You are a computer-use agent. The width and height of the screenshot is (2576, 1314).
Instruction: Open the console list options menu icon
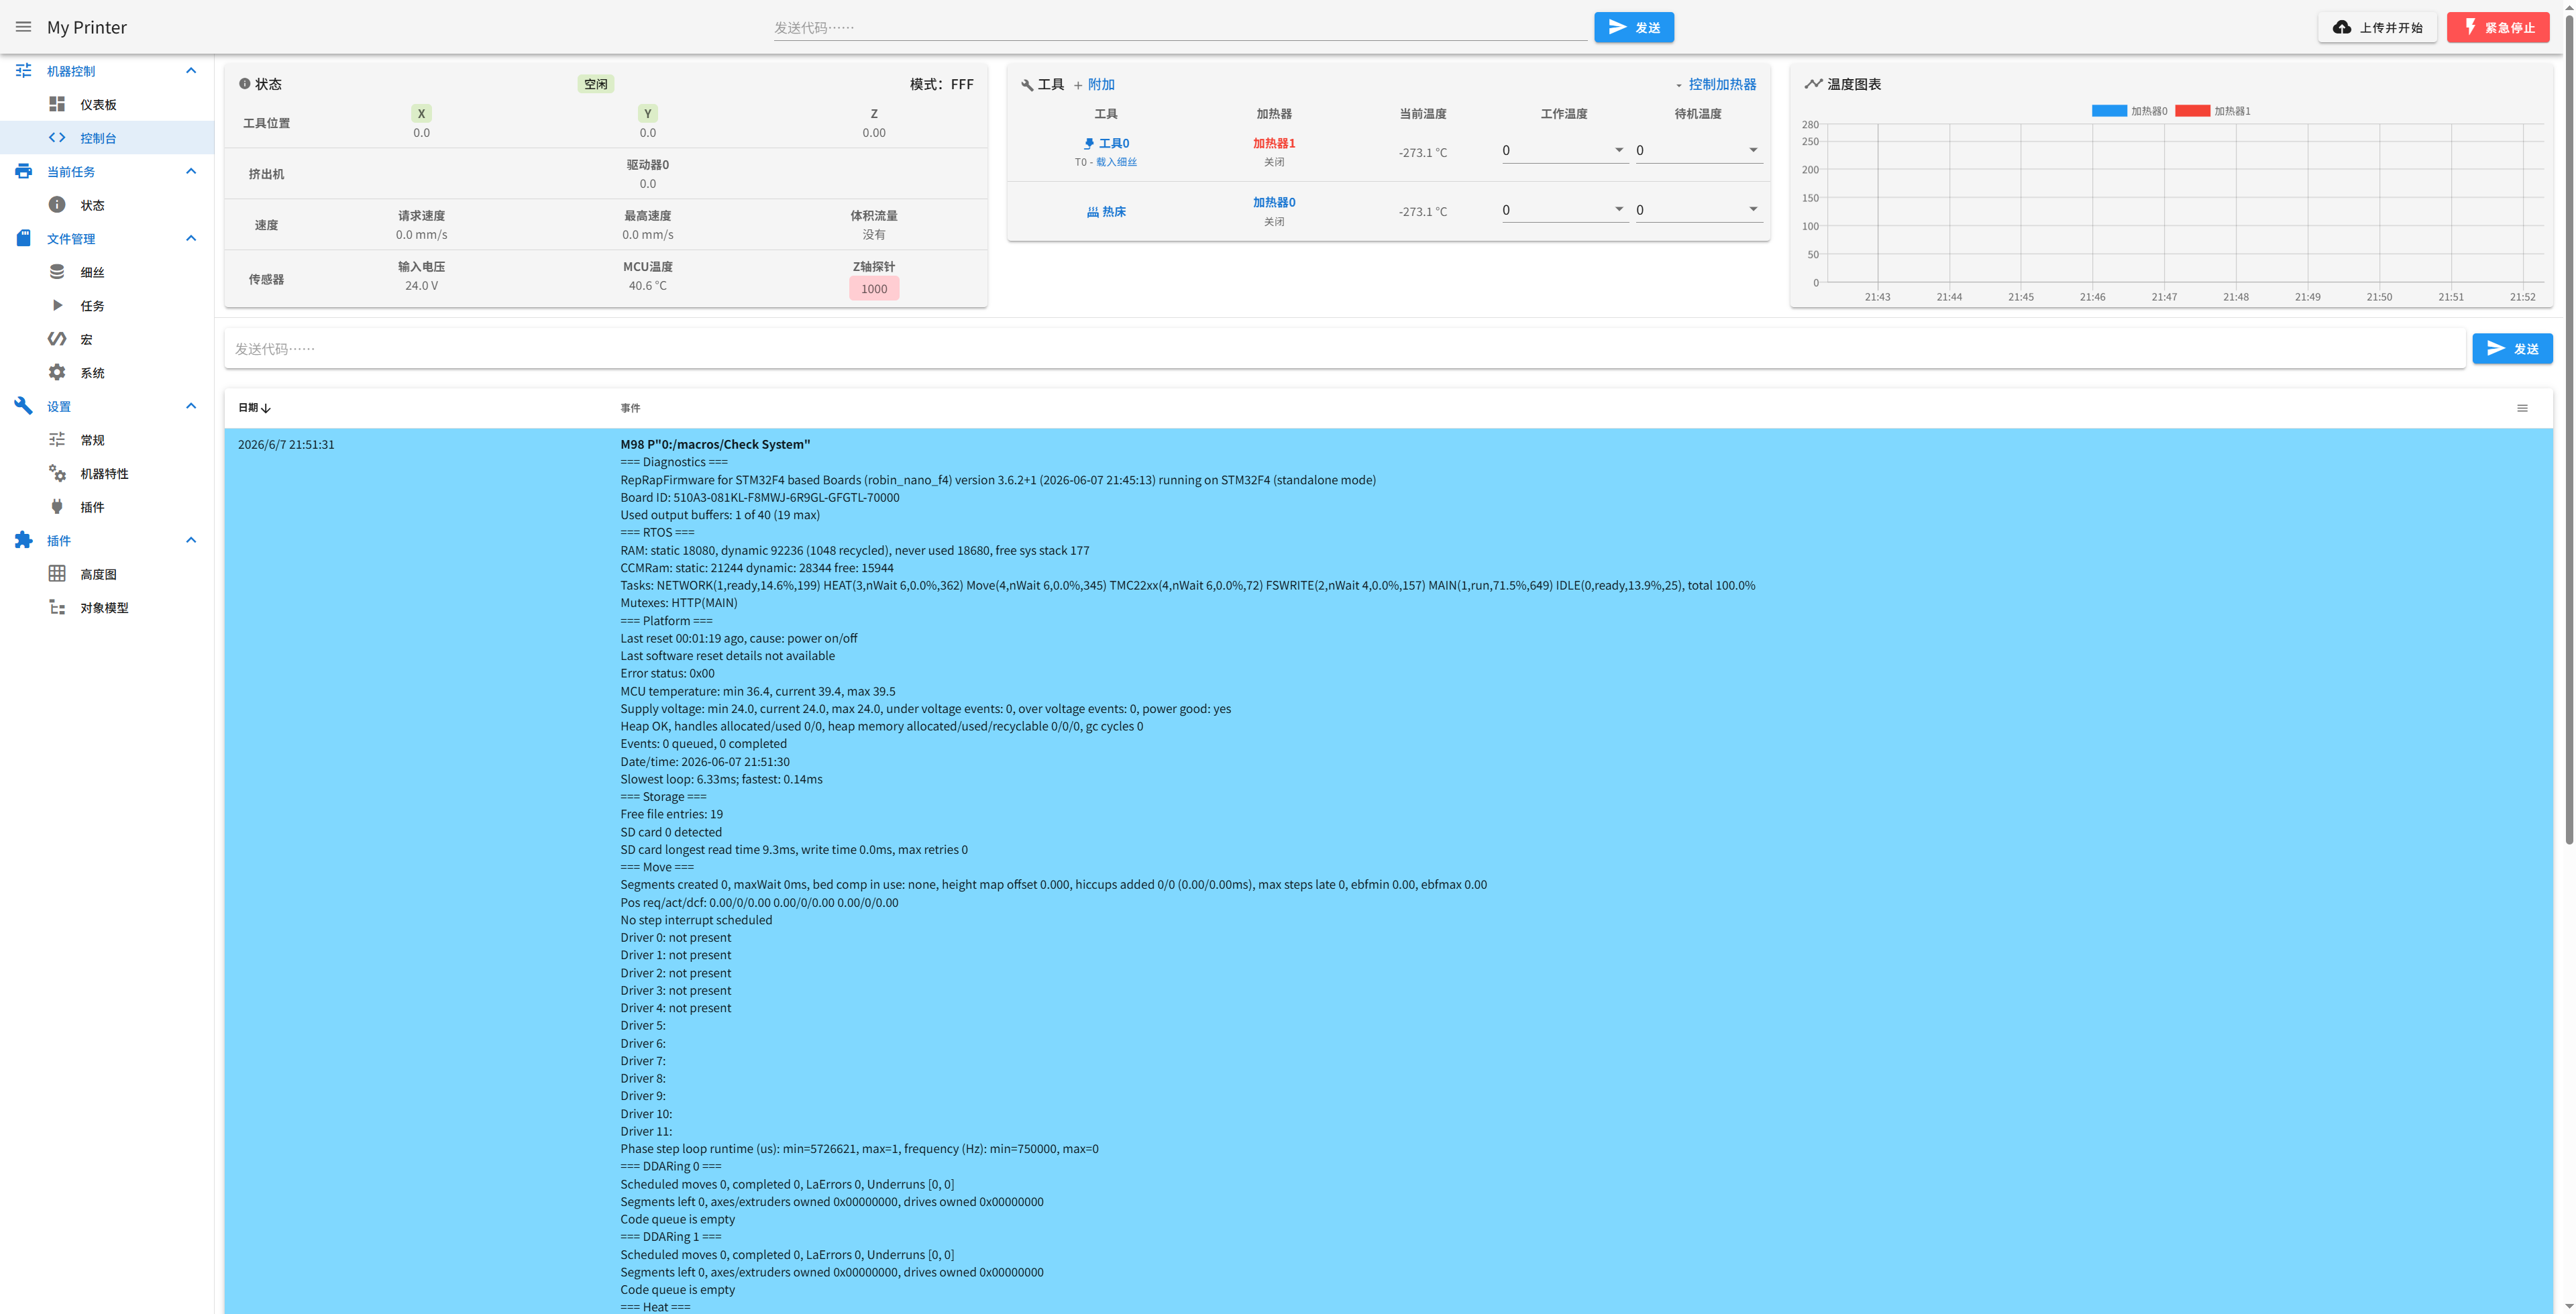point(2522,408)
